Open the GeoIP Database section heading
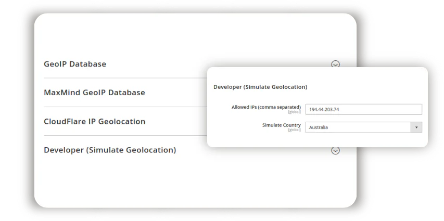The image size is (444, 221). [x=75, y=64]
